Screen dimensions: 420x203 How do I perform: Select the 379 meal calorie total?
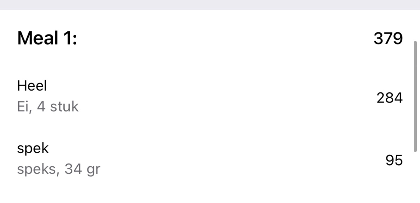tap(388, 38)
